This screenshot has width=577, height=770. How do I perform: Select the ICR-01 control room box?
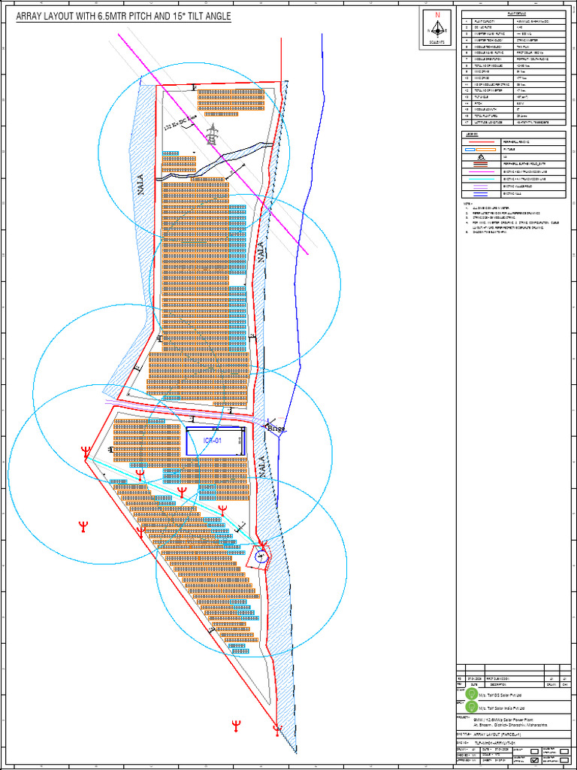216,441
